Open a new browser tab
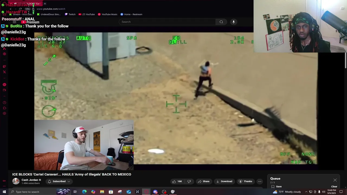Viewport: 347px width, 195px height. point(45,4)
